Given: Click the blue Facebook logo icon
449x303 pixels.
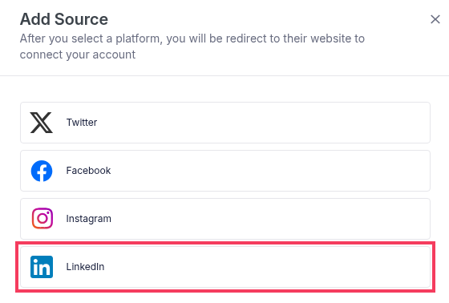Looking at the screenshot, I should [42, 171].
